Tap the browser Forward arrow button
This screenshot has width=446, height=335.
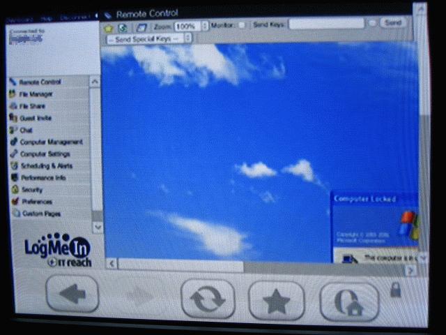pyautogui.click(x=139, y=296)
